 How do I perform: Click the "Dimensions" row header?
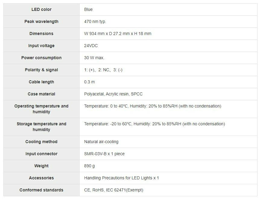click(x=41, y=34)
